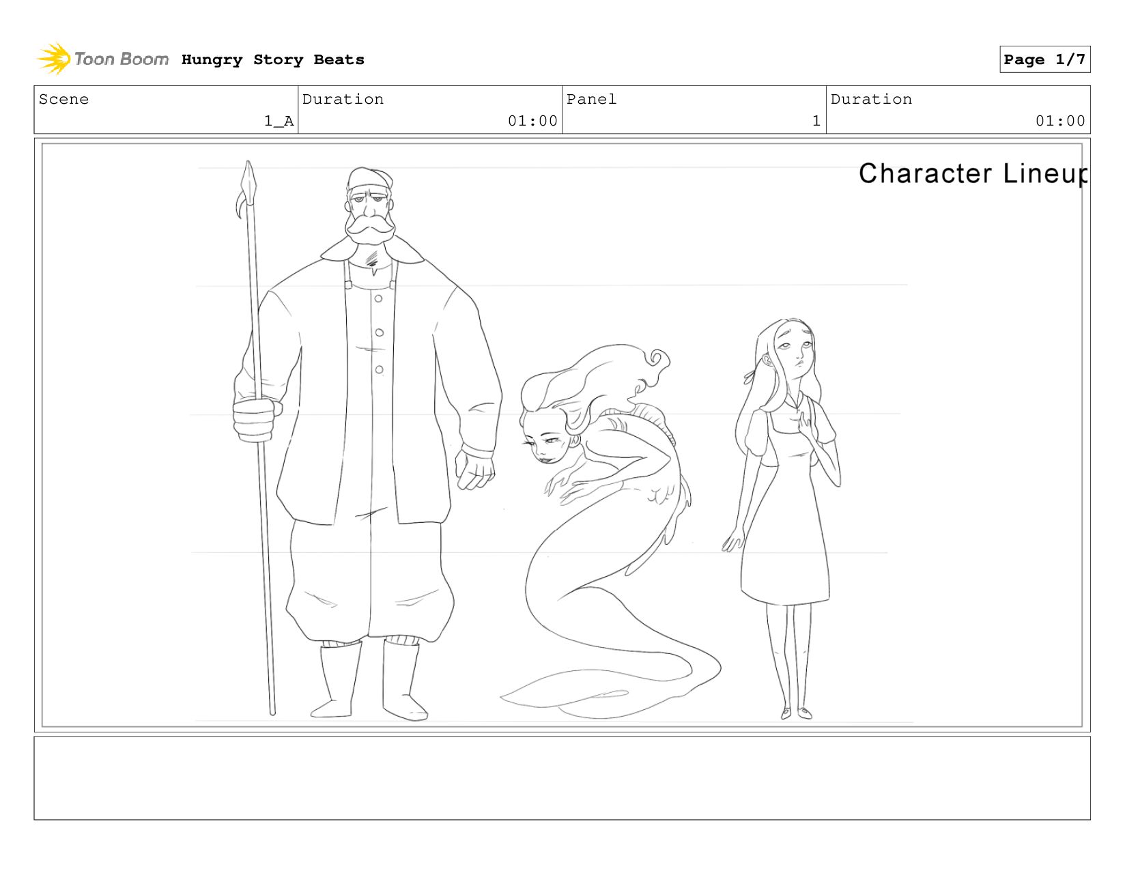Click the panel number '1'
The width and height of the screenshot is (1125, 871).
816,121
